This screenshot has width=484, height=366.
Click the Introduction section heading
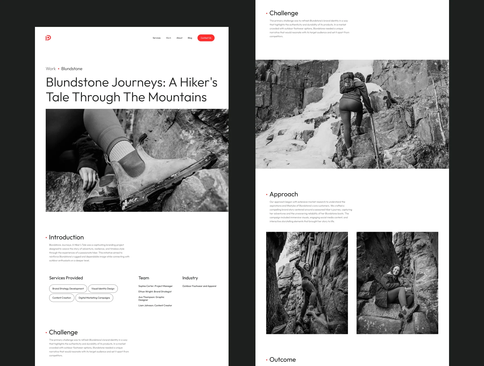(66, 237)
